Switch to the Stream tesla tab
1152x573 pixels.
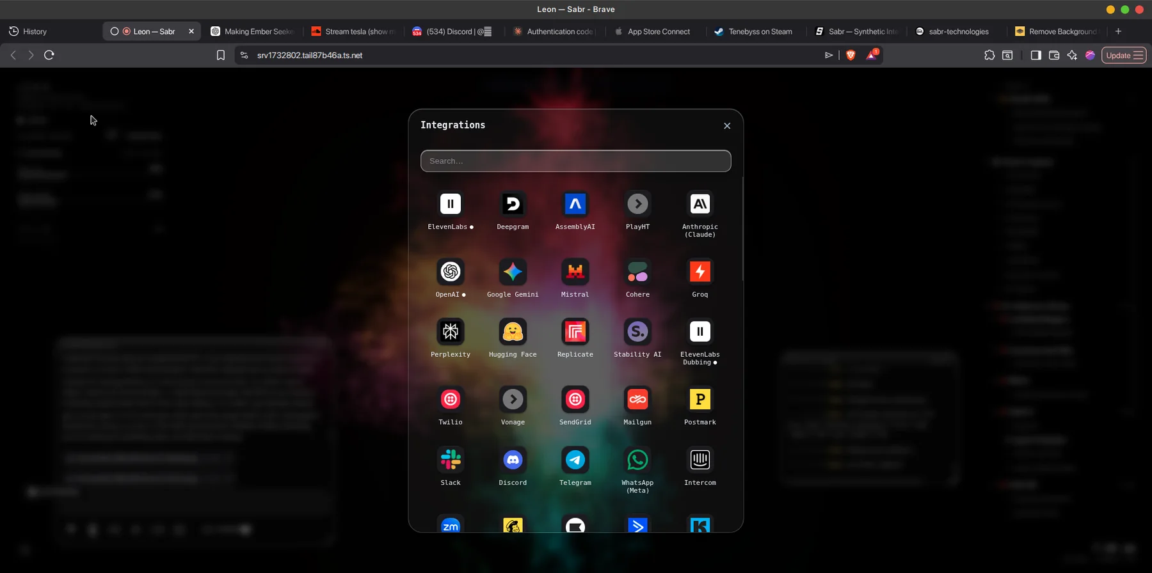point(354,31)
